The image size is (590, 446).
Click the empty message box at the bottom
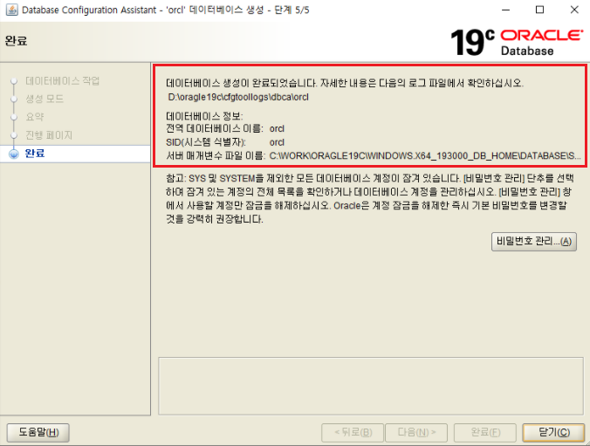pyautogui.click(x=367, y=382)
